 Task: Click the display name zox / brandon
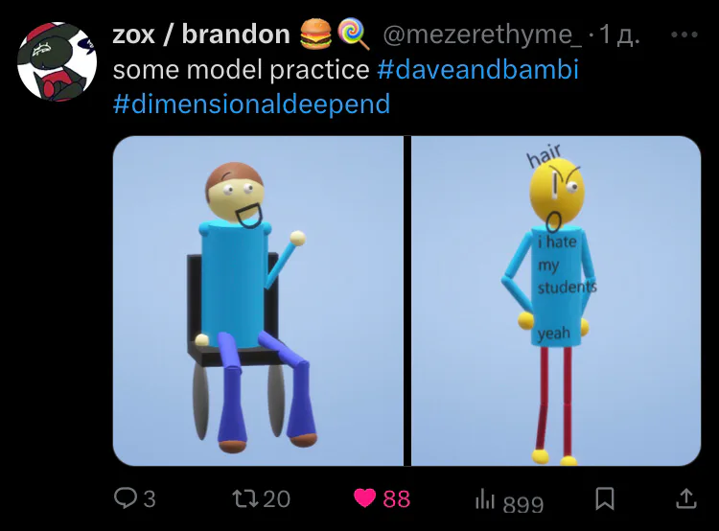pos(201,35)
